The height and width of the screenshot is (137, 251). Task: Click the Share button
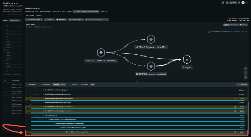pos(233,3)
